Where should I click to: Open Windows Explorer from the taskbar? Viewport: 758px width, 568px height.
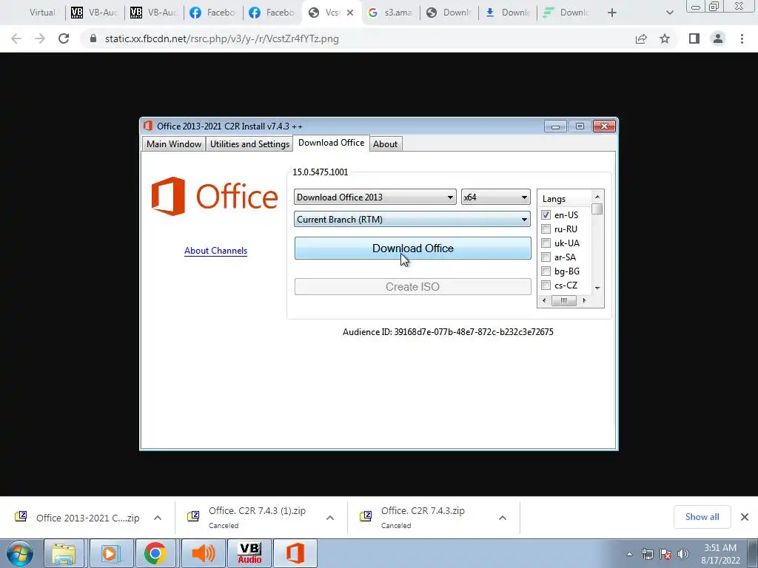click(x=64, y=553)
